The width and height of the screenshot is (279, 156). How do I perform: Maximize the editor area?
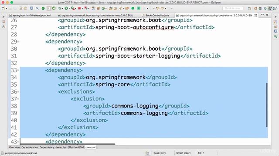[267, 15]
